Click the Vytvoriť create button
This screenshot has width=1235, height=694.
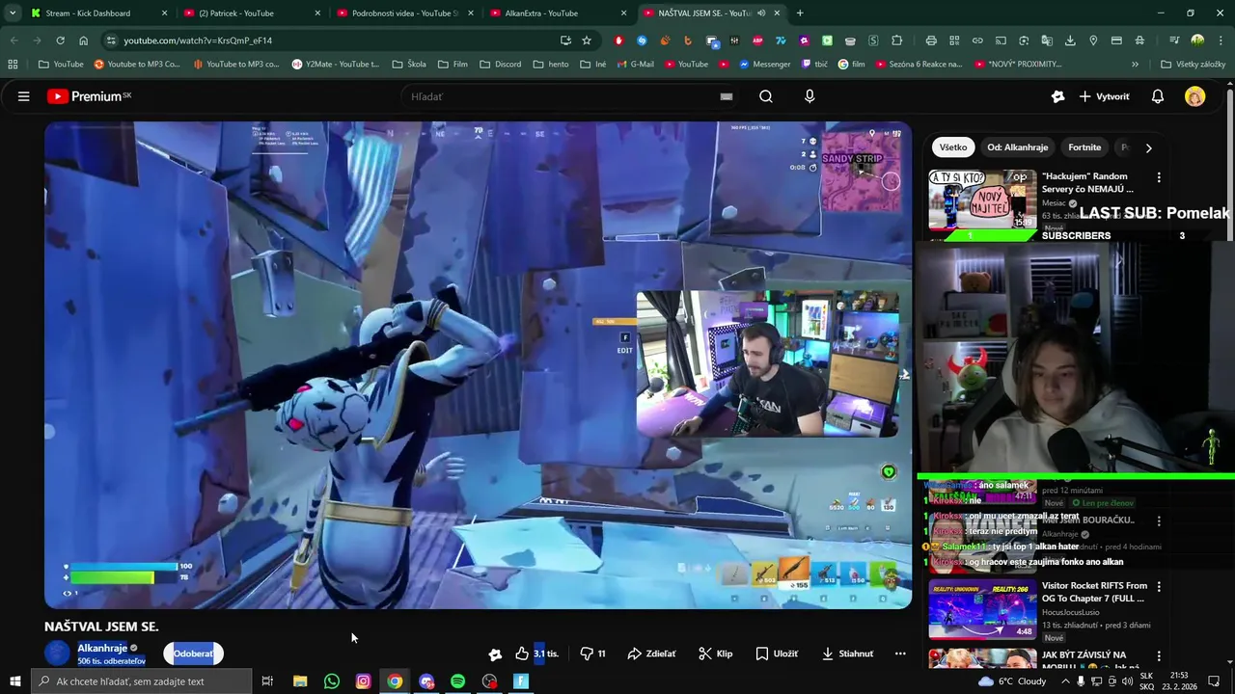pos(1105,96)
